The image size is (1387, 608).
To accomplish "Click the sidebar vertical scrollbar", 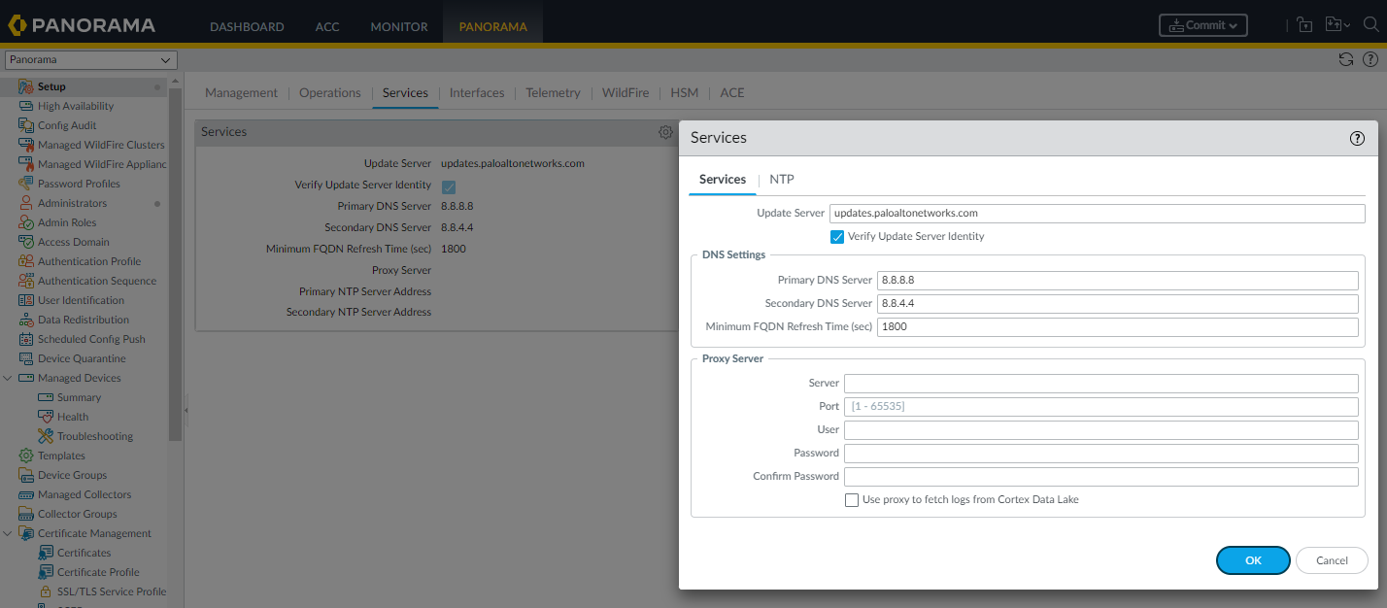I will 175,262.
